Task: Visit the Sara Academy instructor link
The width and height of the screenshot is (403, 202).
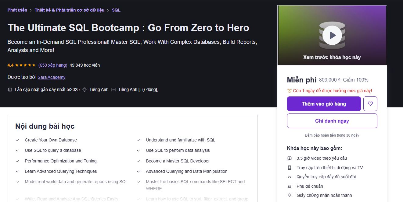Action: click(x=52, y=77)
